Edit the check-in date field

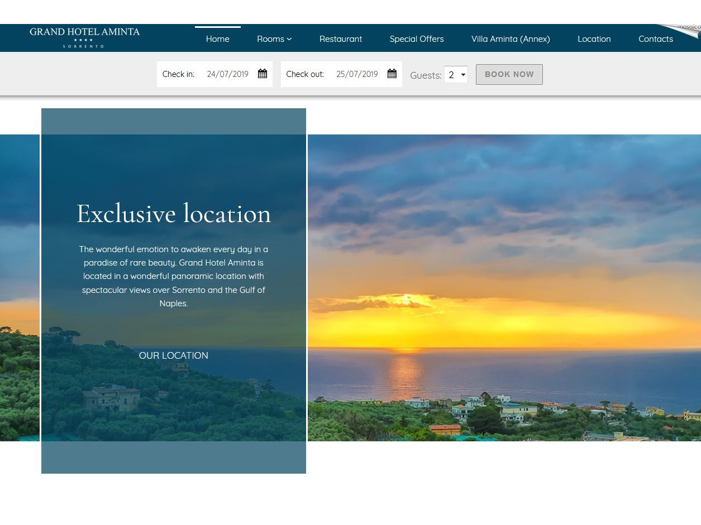pyautogui.click(x=227, y=74)
